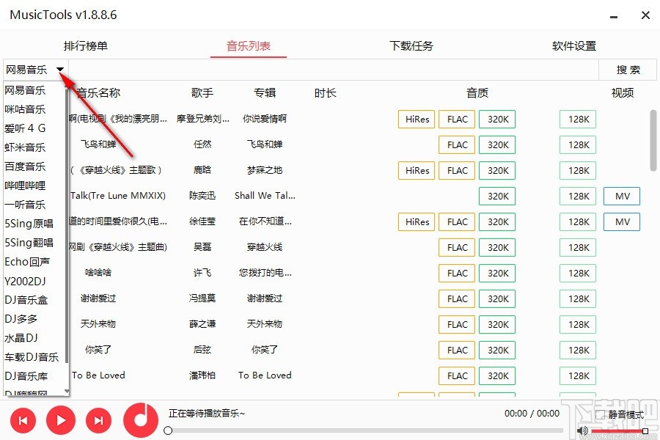Click the speaker volume icon
The image size is (660, 440).
(583, 431)
